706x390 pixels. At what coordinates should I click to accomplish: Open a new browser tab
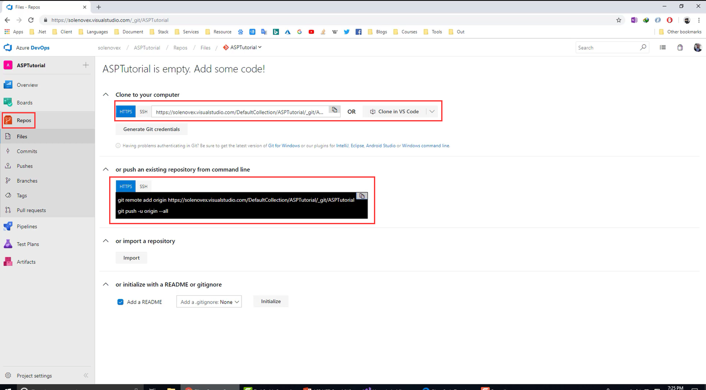coord(99,7)
